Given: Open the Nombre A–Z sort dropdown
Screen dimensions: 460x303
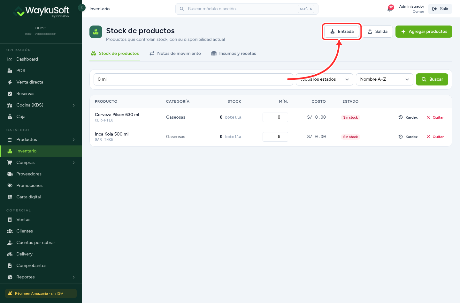Looking at the screenshot, I should pyautogui.click(x=385, y=79).
